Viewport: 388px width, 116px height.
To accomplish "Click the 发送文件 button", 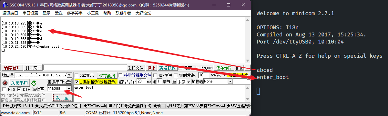I will pos(136,68).
